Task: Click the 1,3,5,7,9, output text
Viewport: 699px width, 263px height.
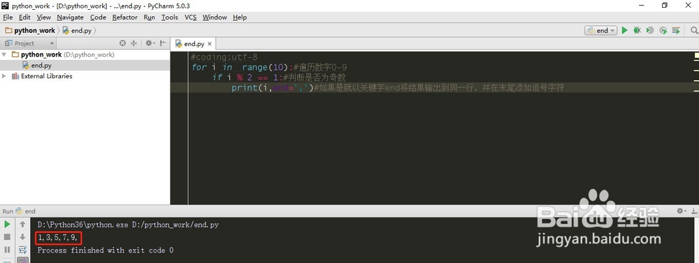Action: coord(58,237)
